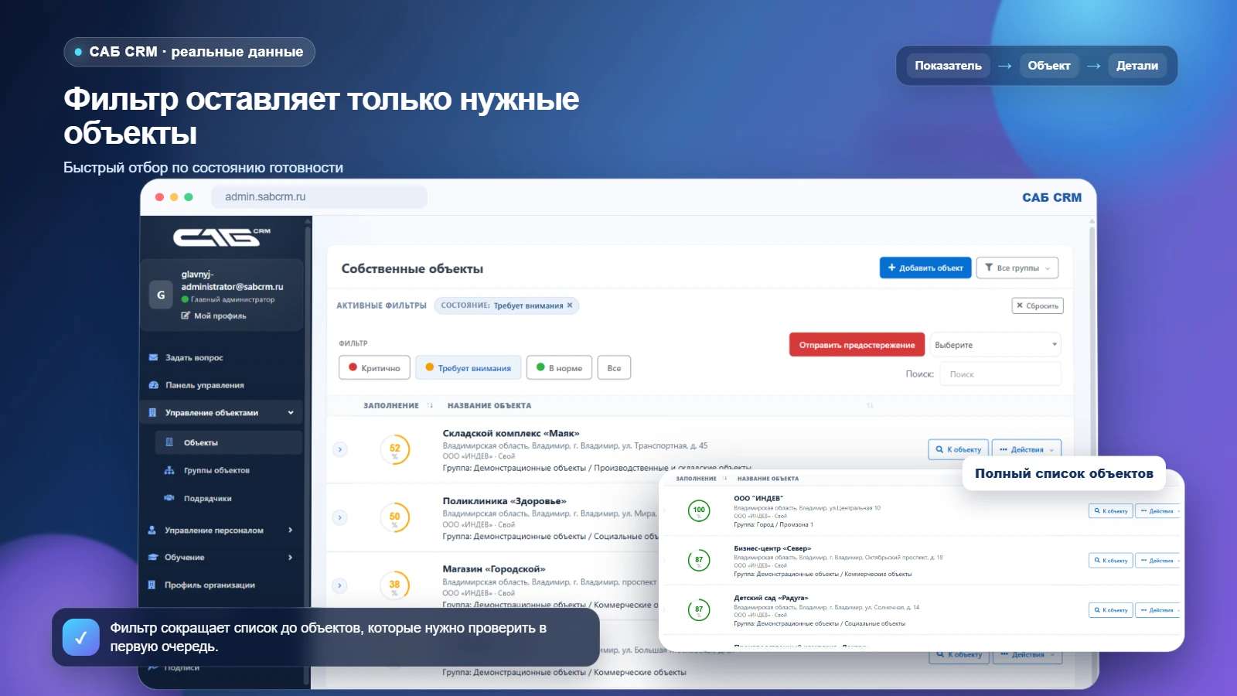Open Действия for Складской комплекс «Маяк»

tap(1026, 449)
